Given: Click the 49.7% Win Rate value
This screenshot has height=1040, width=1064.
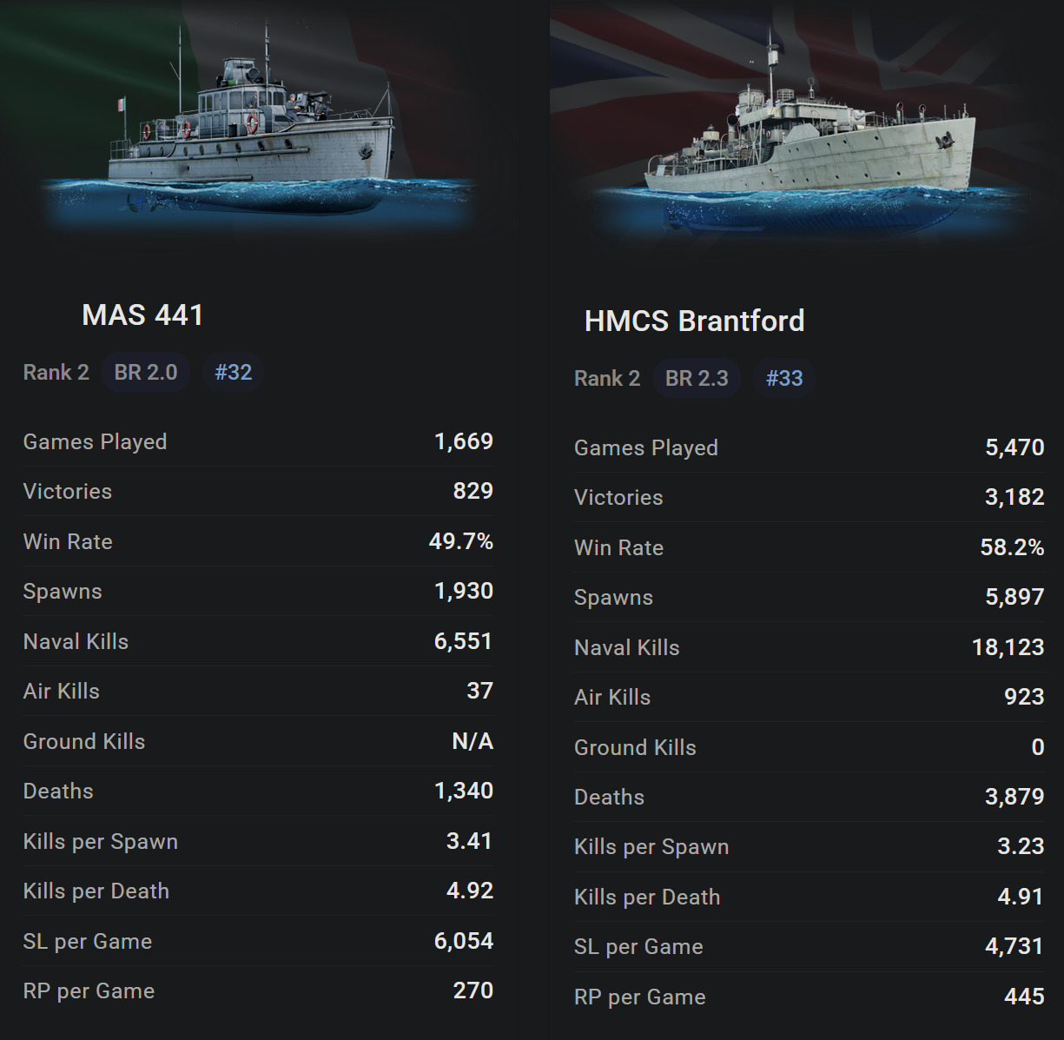Looking at the screenshot, I should point(460,541).
